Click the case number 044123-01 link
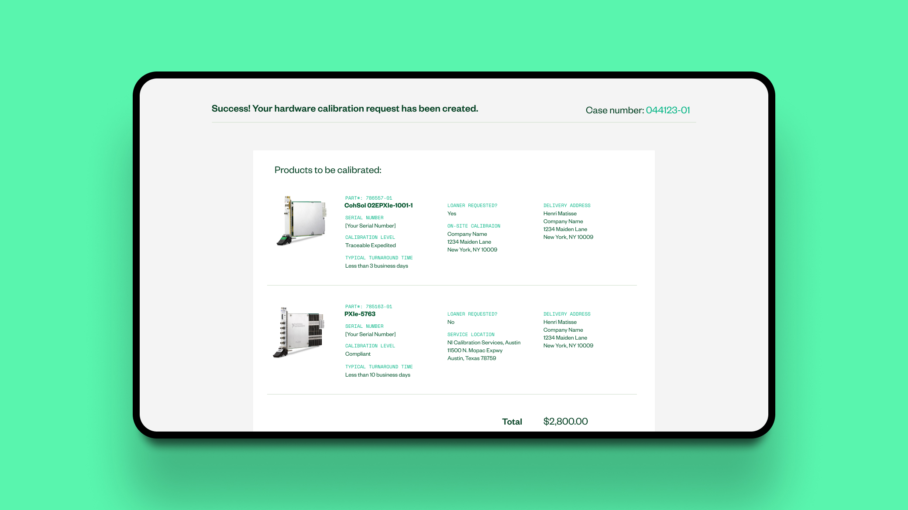Image resolution: width=908 pixels, height=510 pixels. (x=667, y=110)
